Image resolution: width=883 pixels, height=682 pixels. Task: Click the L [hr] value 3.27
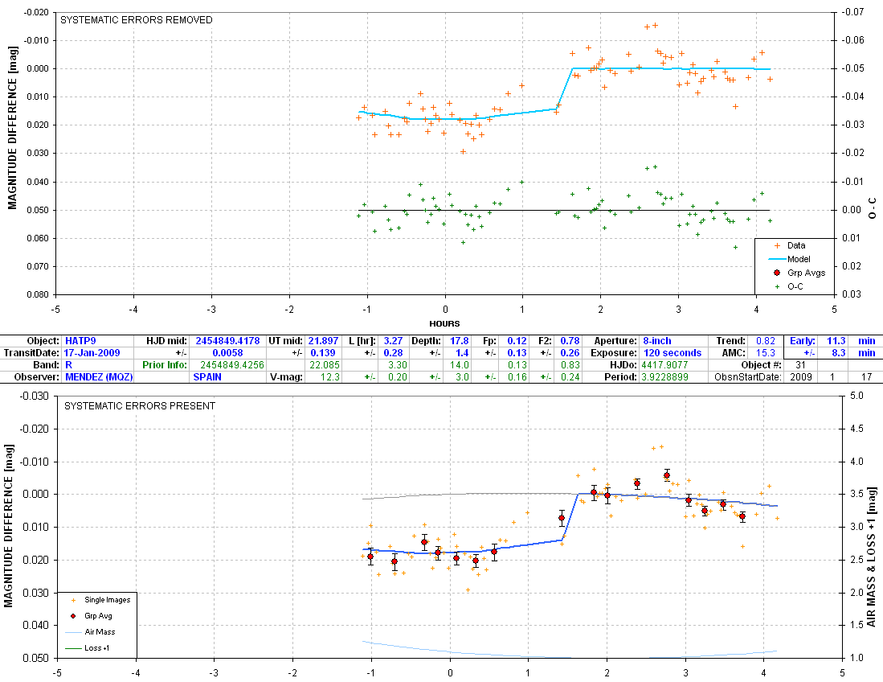coord(393,340)
